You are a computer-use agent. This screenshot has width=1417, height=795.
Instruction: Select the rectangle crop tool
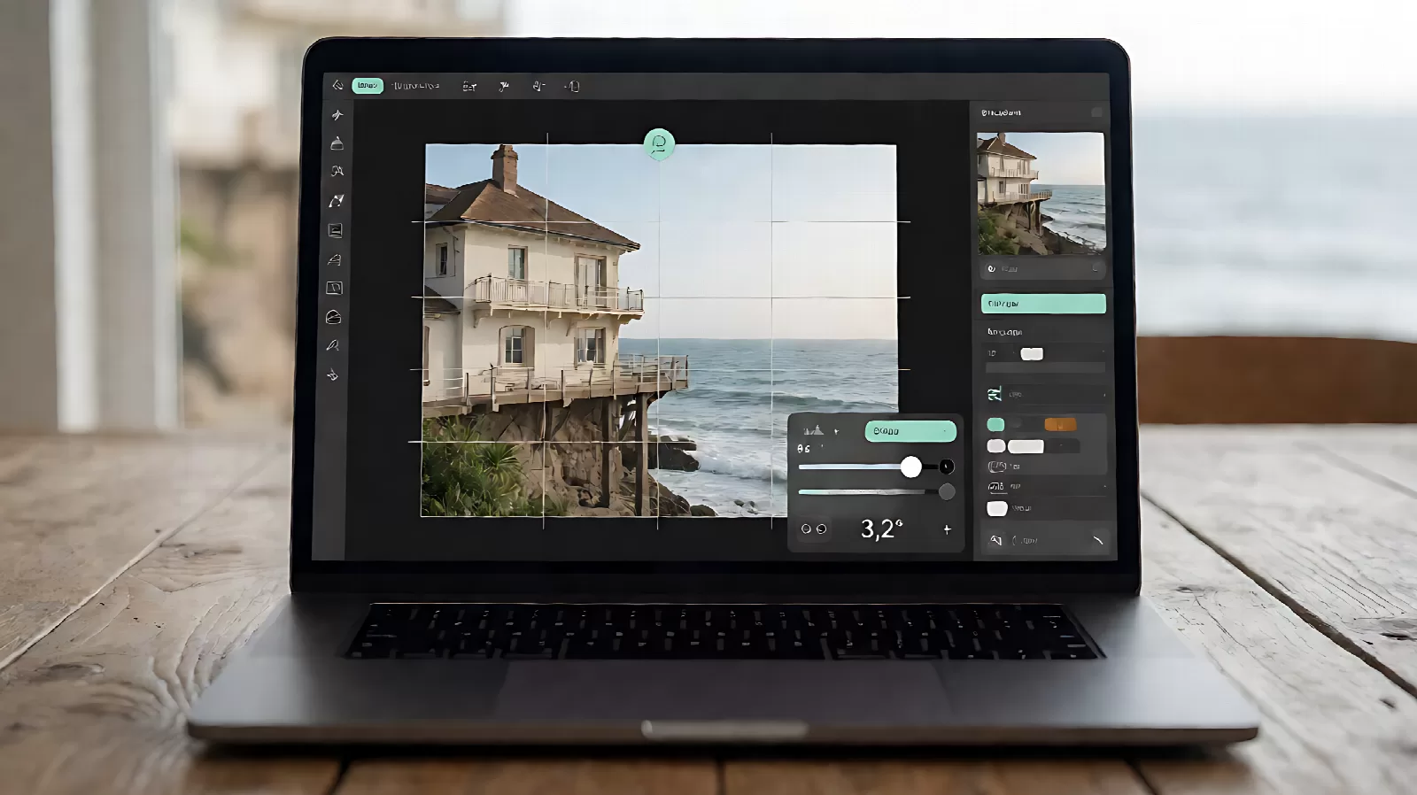tap(334, 288)
